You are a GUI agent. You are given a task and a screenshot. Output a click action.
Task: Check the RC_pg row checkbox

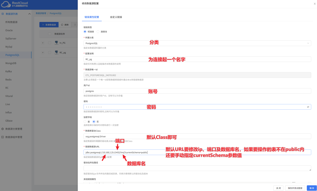(50, 53)
